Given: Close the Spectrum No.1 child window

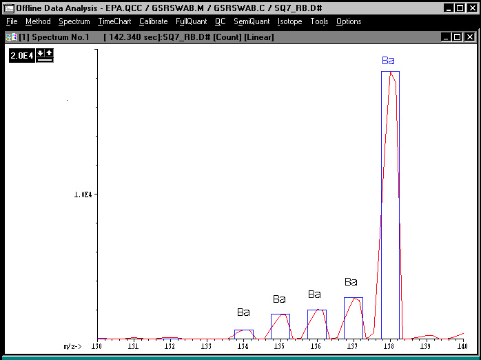Looking at the screenshot, I should 469,37.
